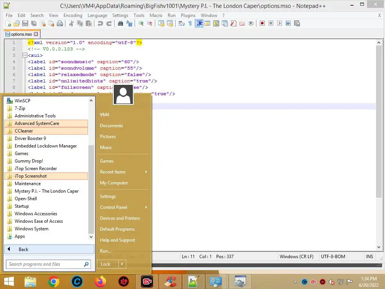Click the Windows Start button
This screenshot has width=385, height=289.
9,281
